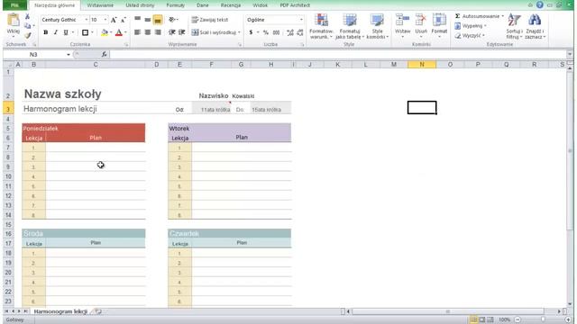The height and width of the screenshot is (324, 577).
Task: Apply currency dollar format icon
Action: point(251,32)
